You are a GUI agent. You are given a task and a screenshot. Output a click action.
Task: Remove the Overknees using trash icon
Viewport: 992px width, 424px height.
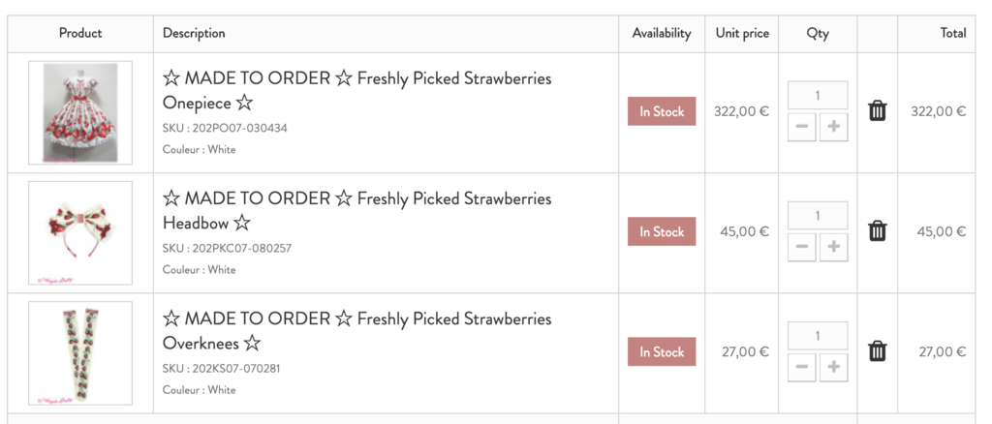click(877, 351)
